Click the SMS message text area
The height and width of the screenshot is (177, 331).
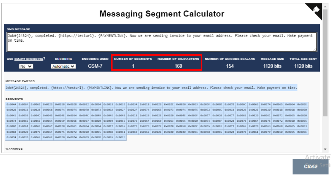tap(161, 42)
